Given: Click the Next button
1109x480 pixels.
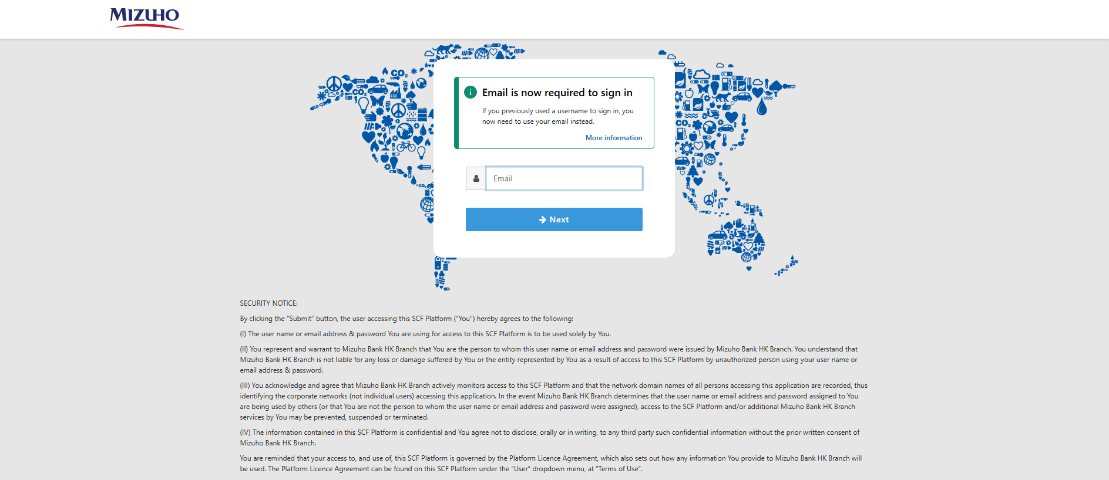Looking at the screenshot, I should pyautogui.click(x=554, y=219).
